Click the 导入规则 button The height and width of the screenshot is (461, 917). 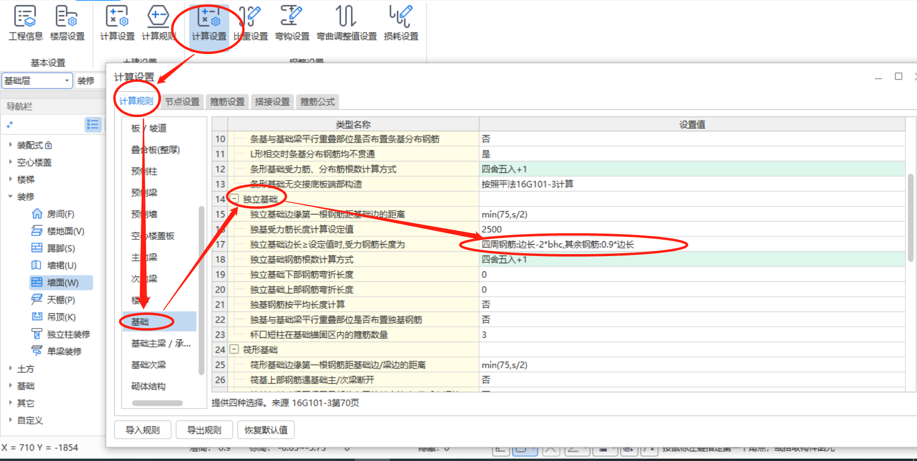coord(143,430)
